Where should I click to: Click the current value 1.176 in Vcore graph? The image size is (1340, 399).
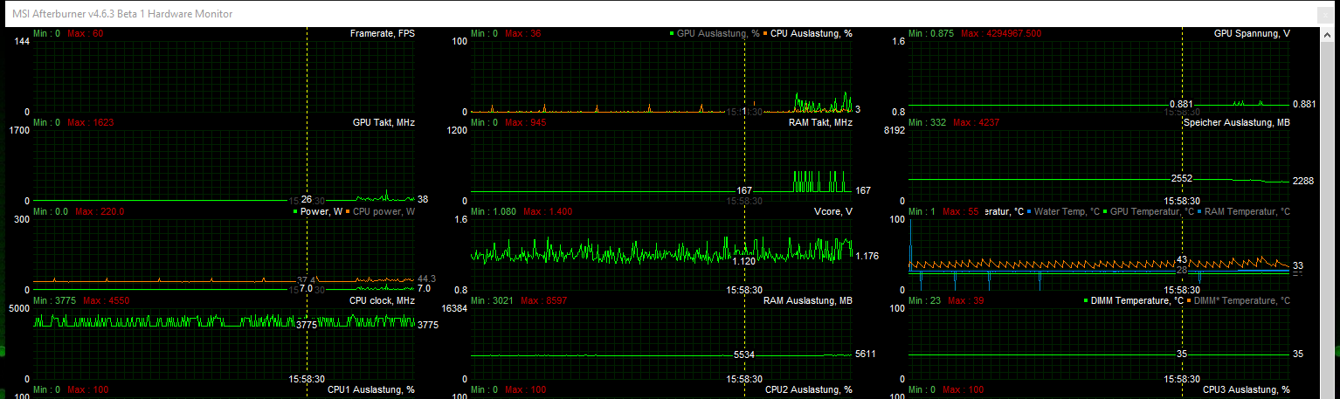pyautogui.click(x=867, y=256)
